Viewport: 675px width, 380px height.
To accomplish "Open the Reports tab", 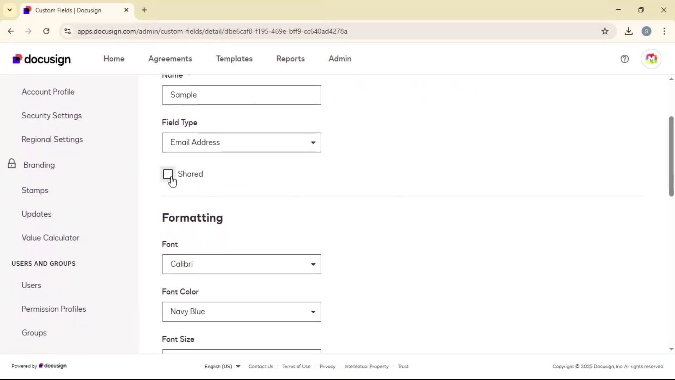I will coord(290,59).
